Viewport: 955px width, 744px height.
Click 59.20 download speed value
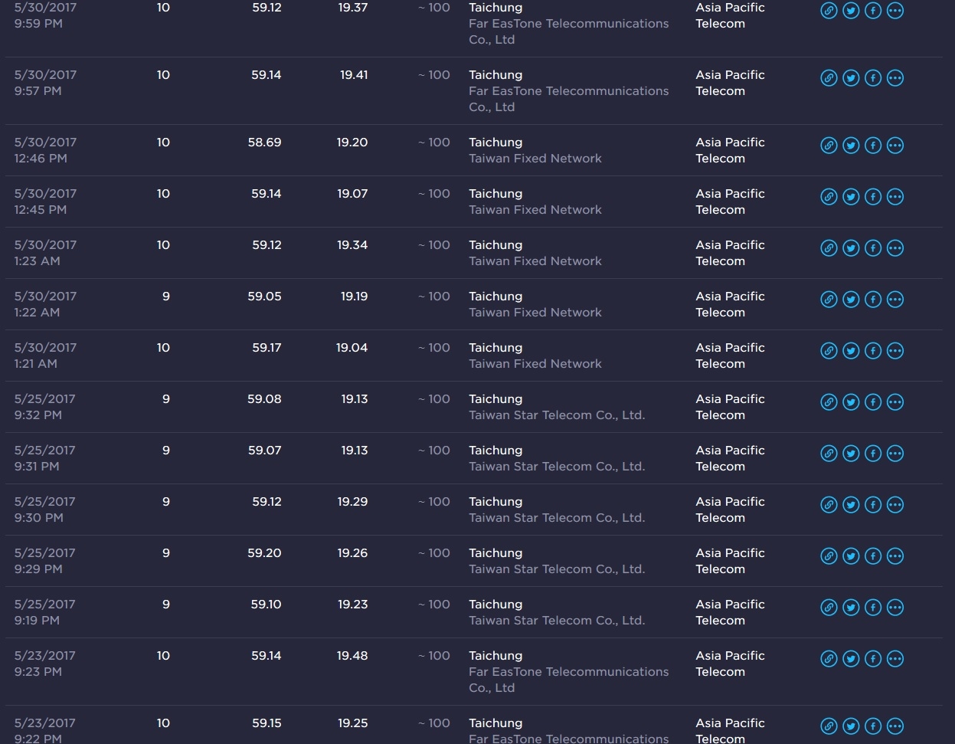[x=264, y=553]
